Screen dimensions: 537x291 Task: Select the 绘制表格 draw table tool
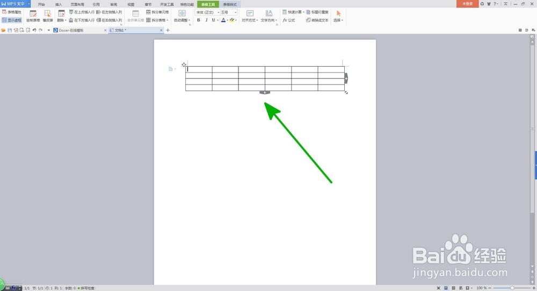click(x=33, y=16)
